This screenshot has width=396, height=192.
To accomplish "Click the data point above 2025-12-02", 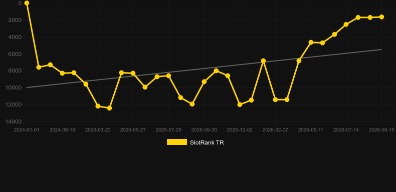I will [x=240, y=104].
